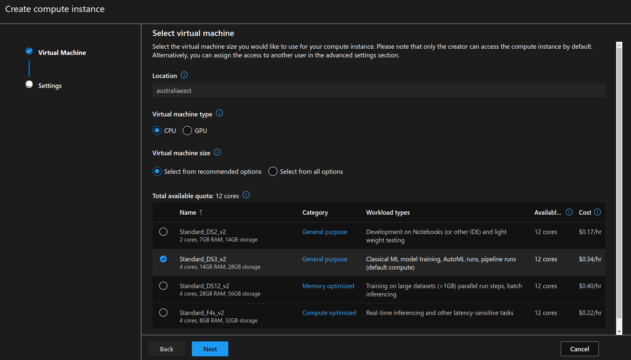The height and width of the screenshot is (360, 631).
Task: Click the completed Virtual Machine step checkmark
Action: [x=29, y=51]
